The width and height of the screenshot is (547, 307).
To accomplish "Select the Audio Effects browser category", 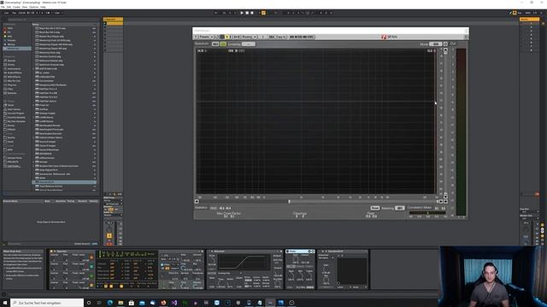I will (x=14, y=72).
